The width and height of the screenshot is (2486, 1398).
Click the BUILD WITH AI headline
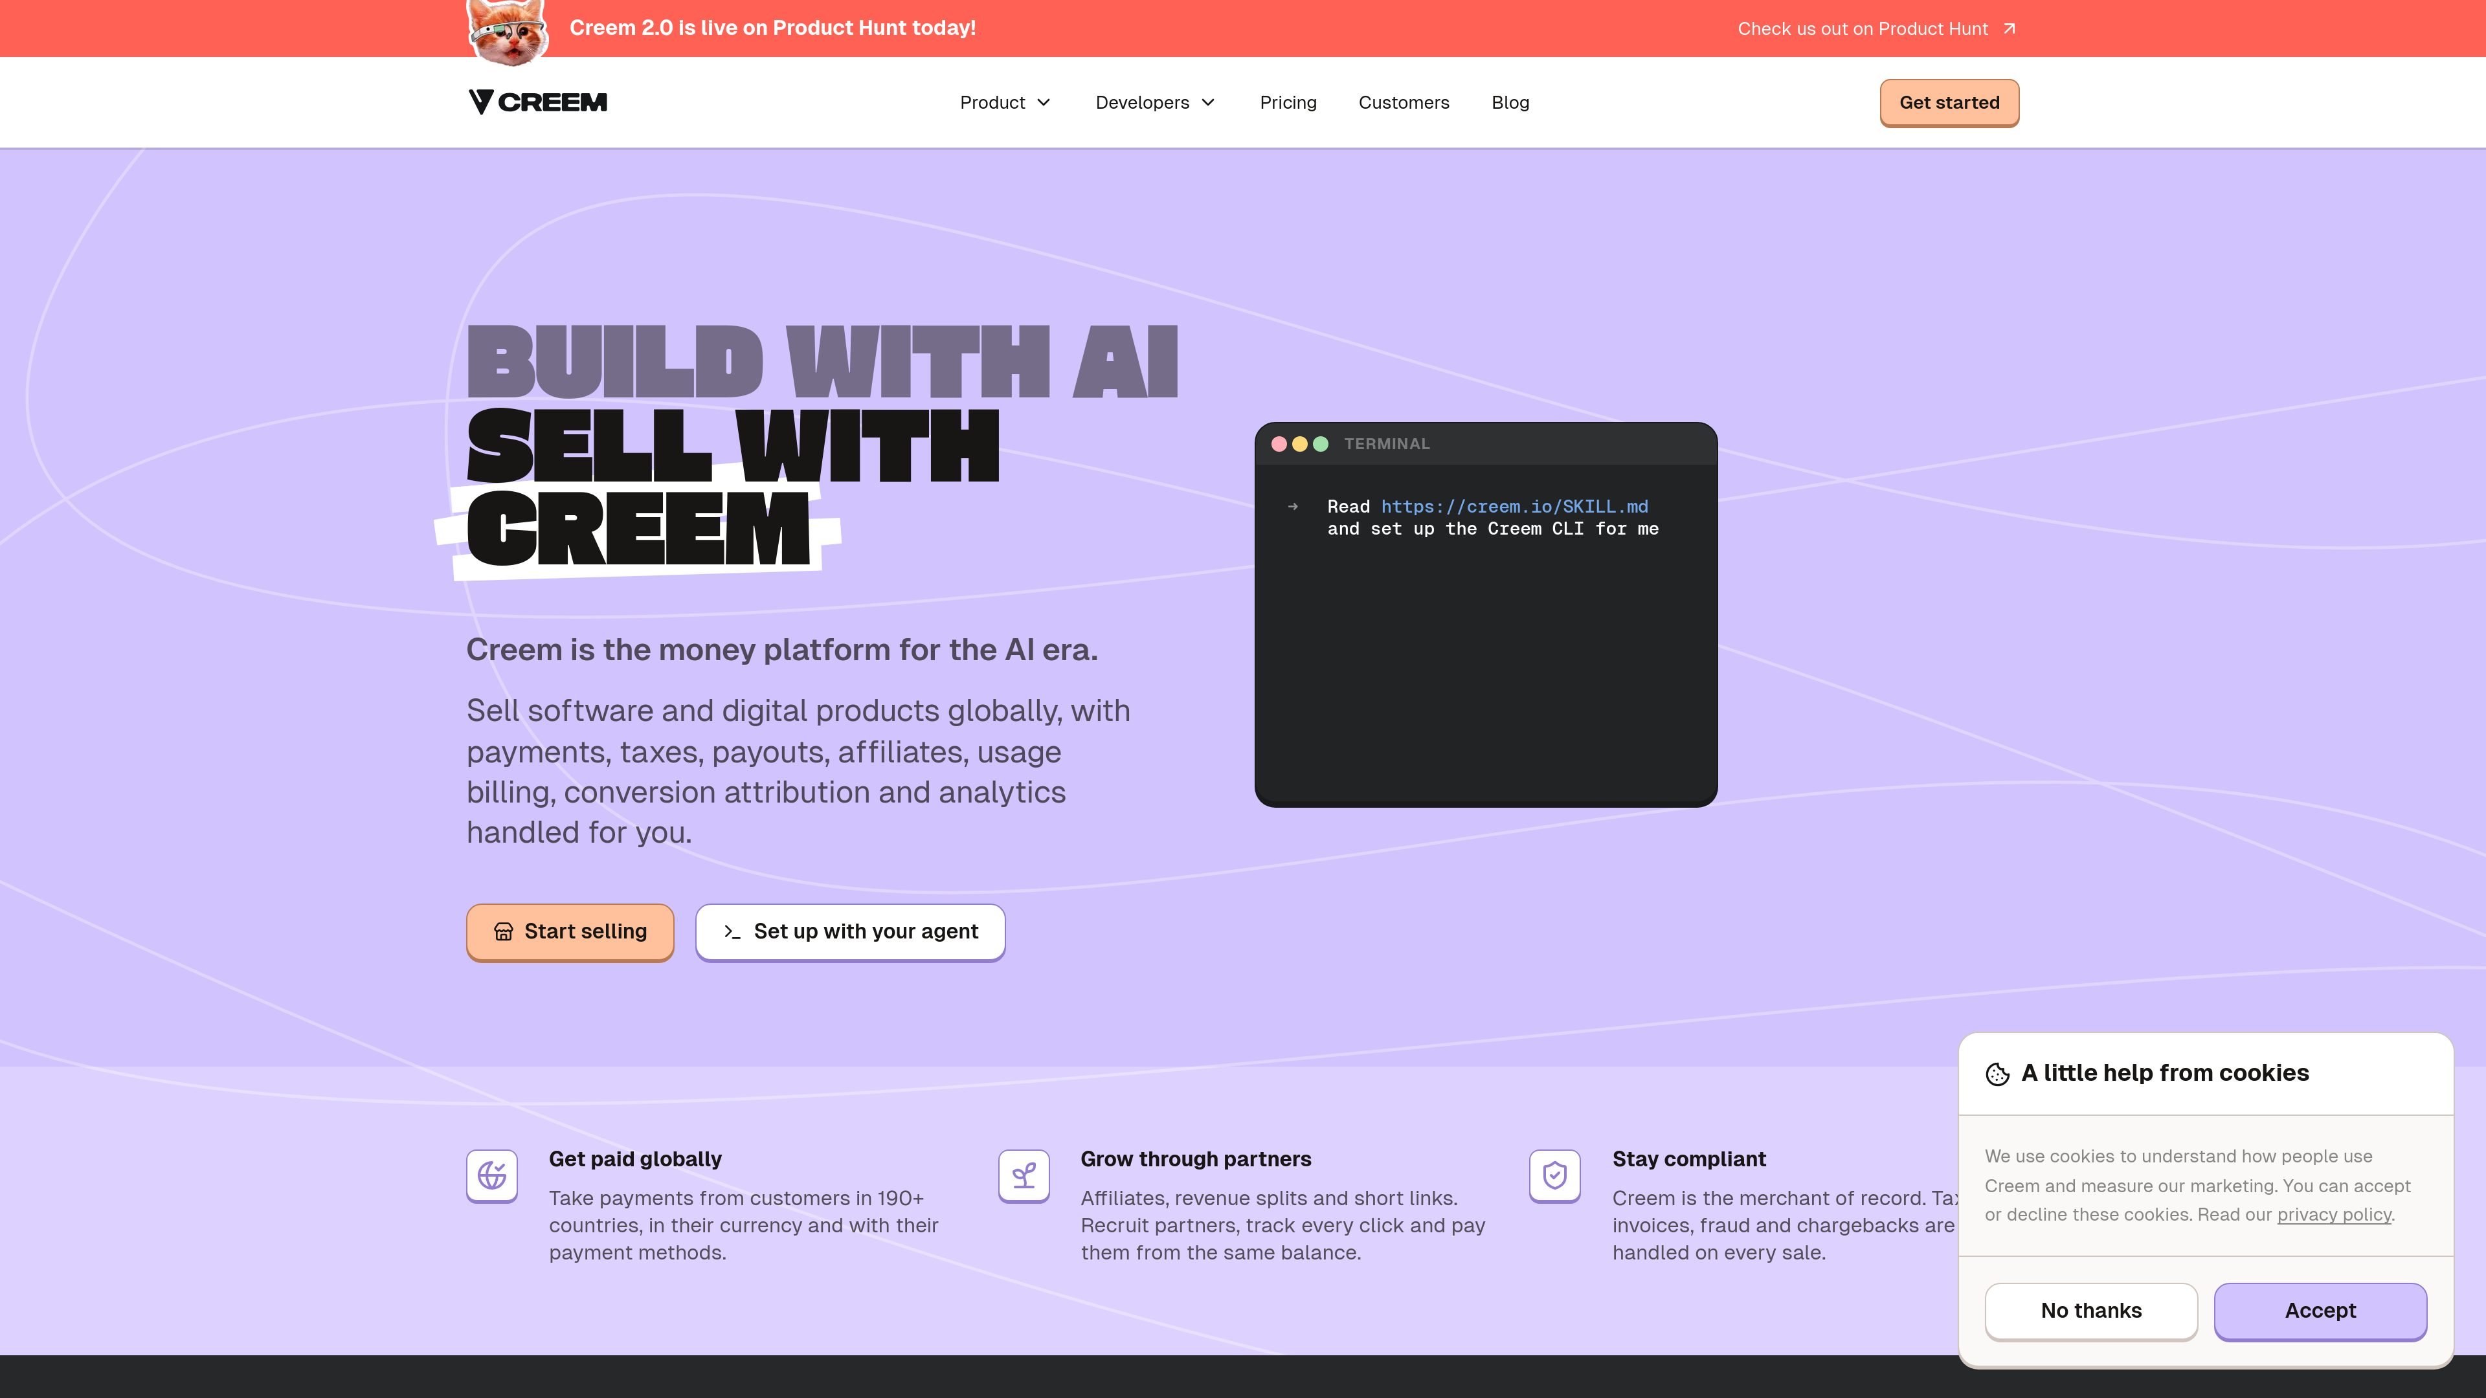tap(822, 362)
